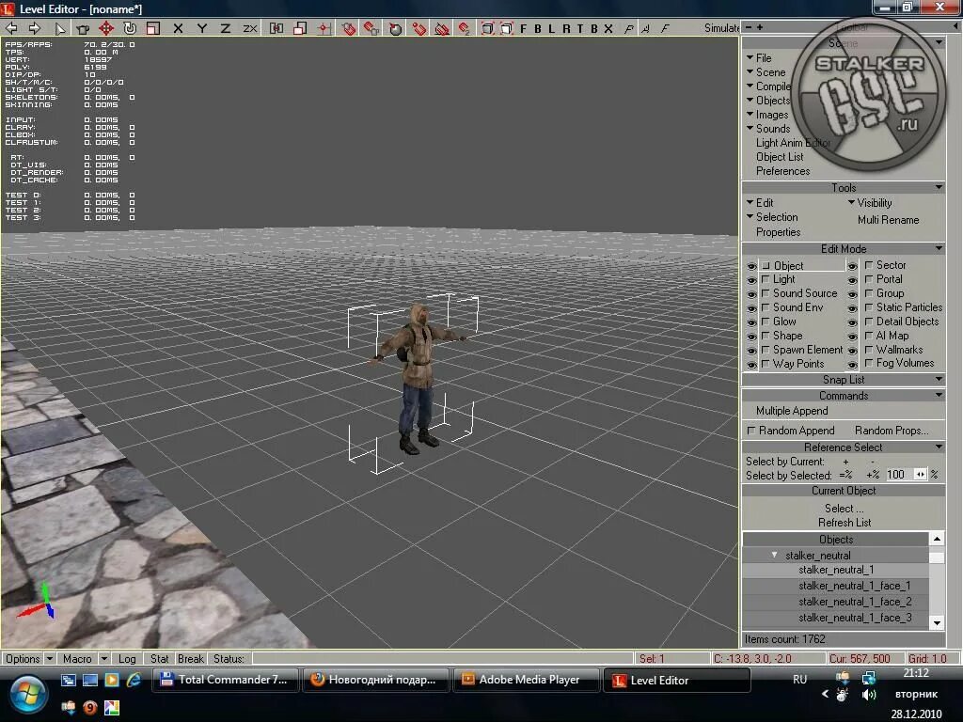
Task: Open the Sounds dropdown menu
Action: (x=767, y=128)
